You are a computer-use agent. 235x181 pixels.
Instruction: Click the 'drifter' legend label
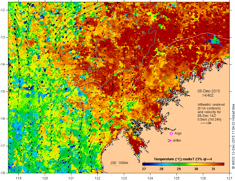click(177, 141)
